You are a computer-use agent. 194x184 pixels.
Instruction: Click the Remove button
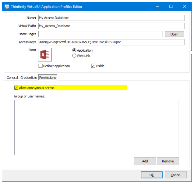tap(168, 161)
